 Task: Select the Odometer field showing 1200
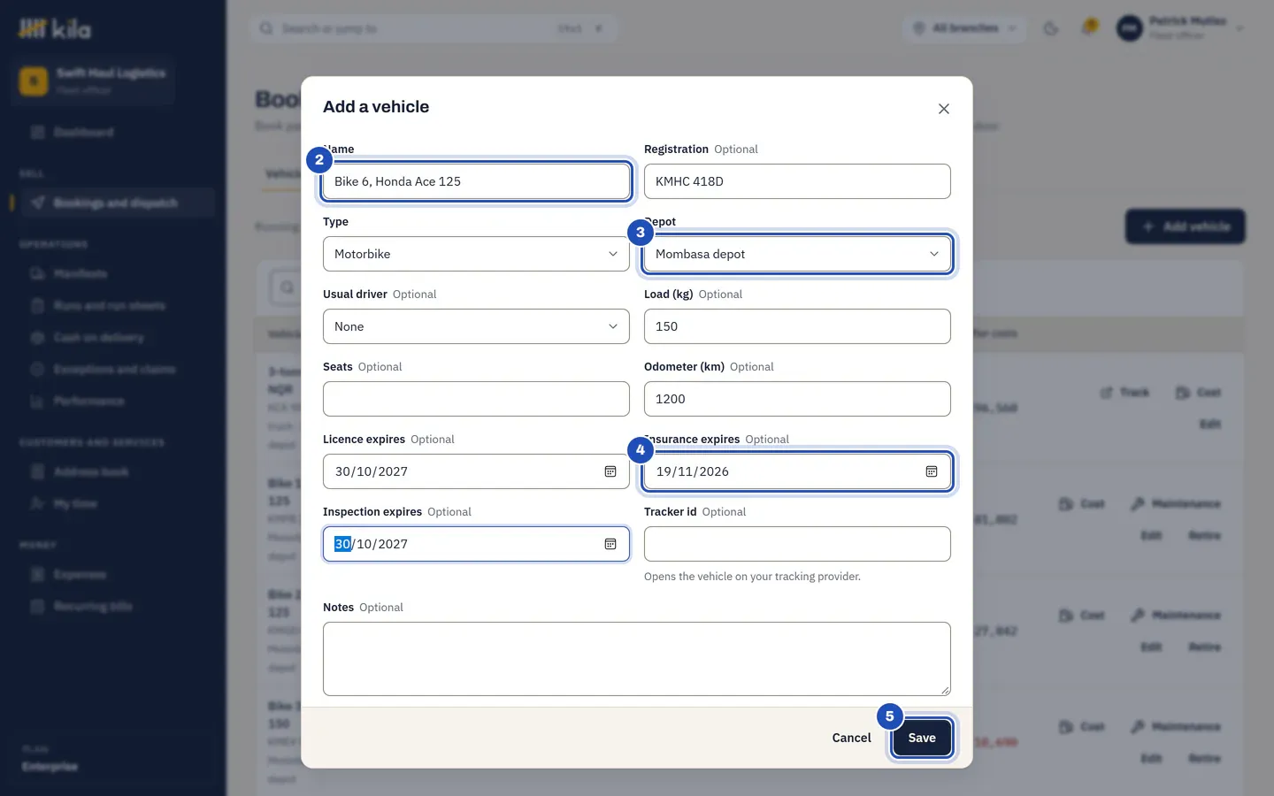(797, 399)
